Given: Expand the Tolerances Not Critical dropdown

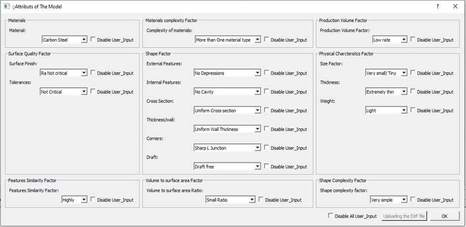Looking at the screenshot, I should 64,92.
